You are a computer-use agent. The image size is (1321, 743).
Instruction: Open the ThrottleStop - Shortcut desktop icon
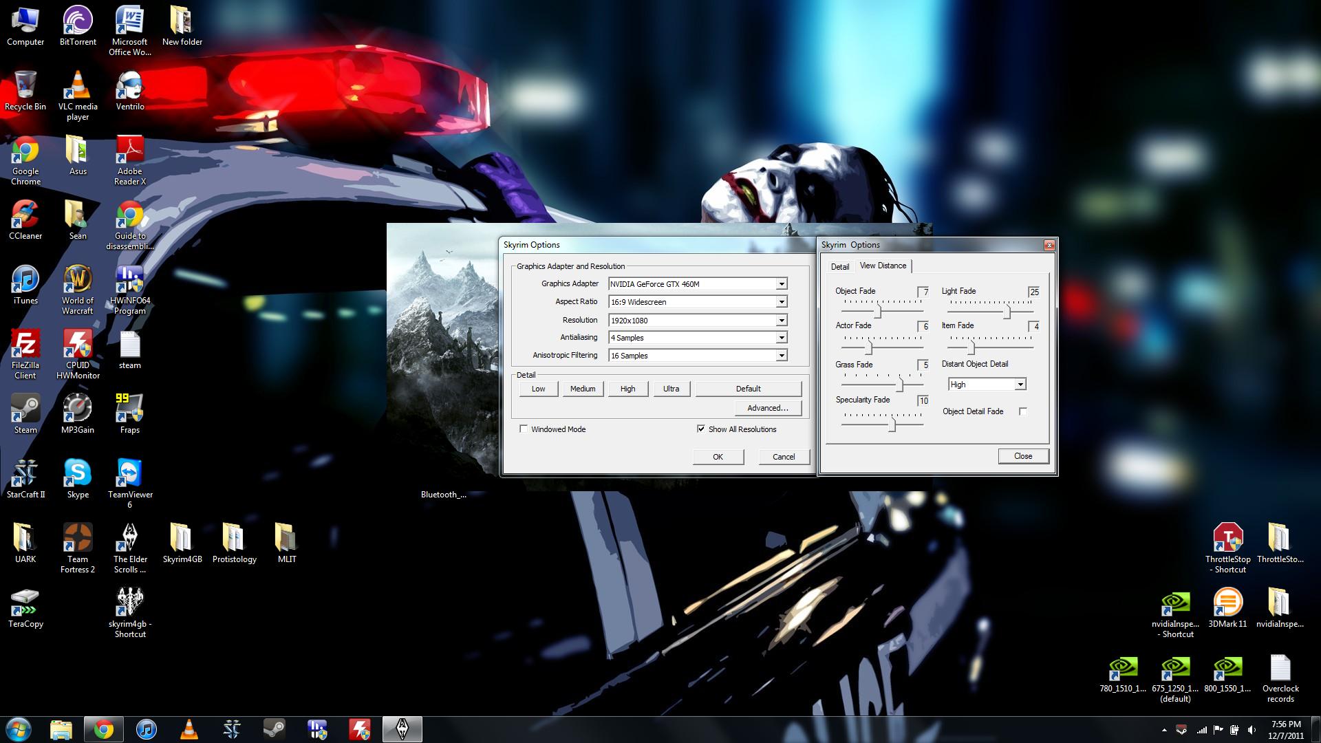pos(1228,548)
